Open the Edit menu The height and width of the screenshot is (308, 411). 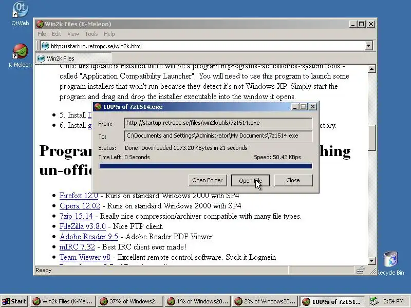[57, 34]
